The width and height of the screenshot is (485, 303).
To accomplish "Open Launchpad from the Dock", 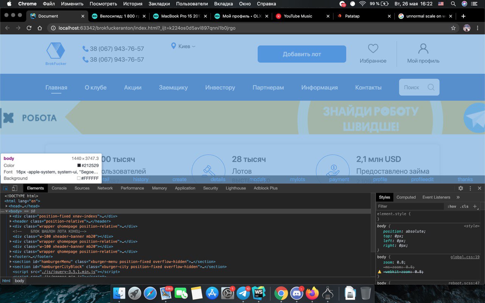I will pos(135,293).
